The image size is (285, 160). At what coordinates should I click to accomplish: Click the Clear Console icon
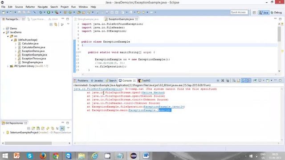point(234,80)
